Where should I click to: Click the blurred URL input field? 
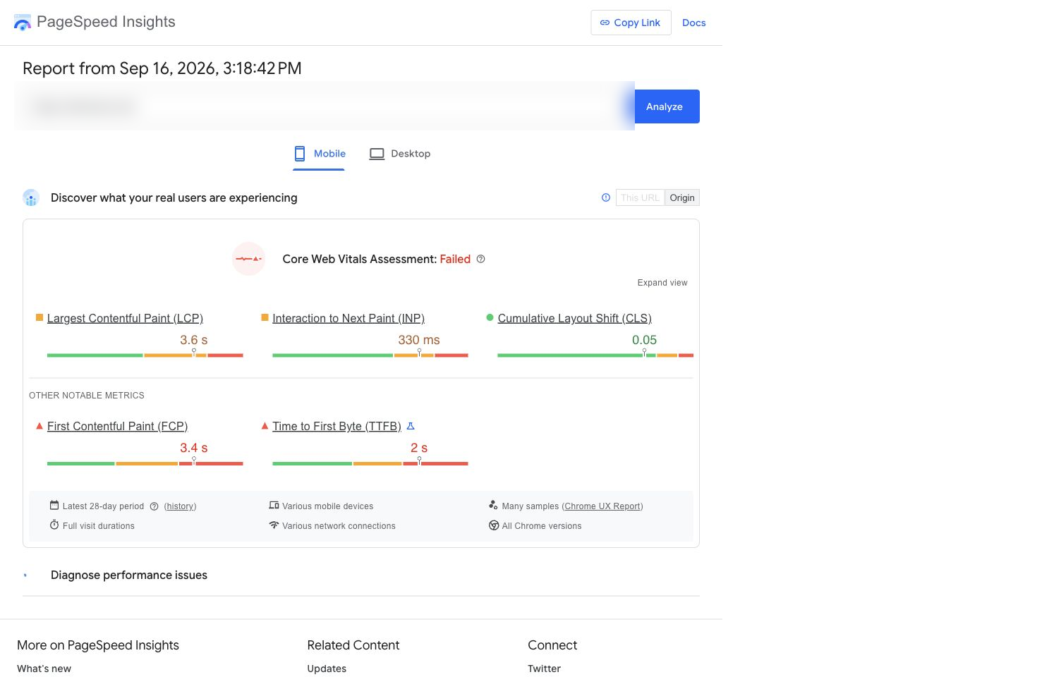[325, 106]
